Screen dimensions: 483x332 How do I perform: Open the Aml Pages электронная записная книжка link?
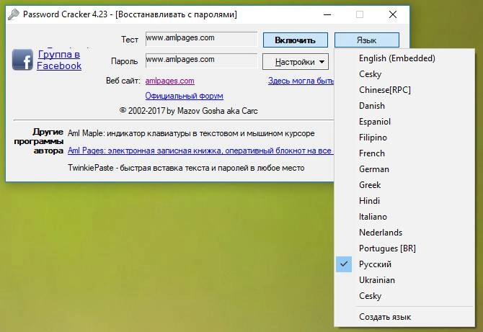click(200, 151)
